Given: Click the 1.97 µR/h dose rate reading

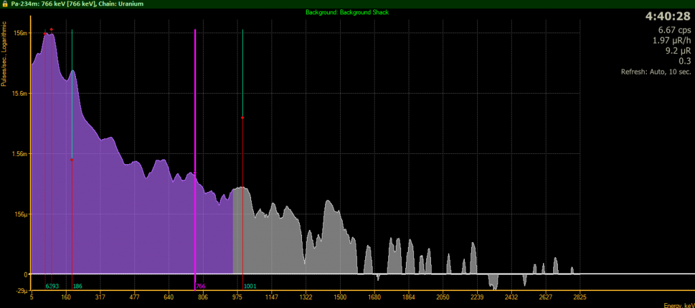Looking at the screenshot, I should click(x=671, y=41).
